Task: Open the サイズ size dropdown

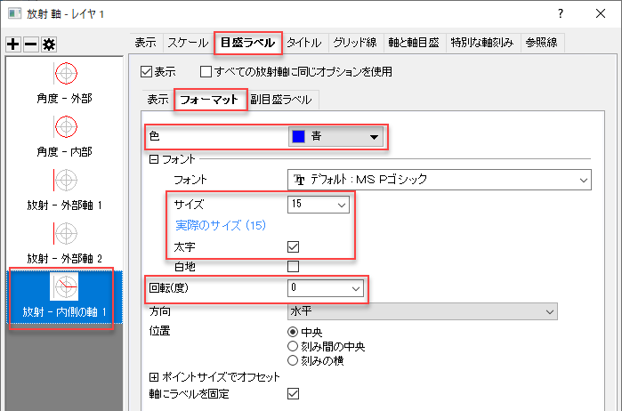Action: click(x=341, y=205)
